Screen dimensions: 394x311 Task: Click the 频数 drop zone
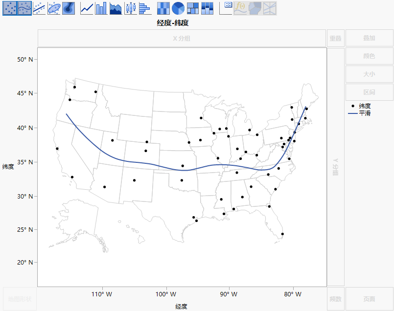tap(335, 299)
